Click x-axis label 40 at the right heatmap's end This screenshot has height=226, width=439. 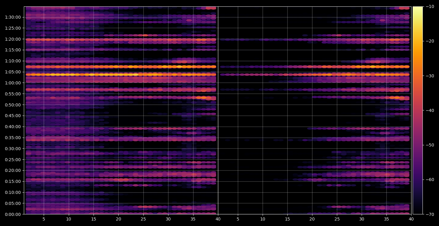point(411,219)
